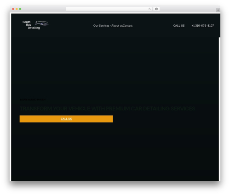Expand the Our Services menu
Screen dimensions: 230x195
pyautogui.click(x=102, y=26)
